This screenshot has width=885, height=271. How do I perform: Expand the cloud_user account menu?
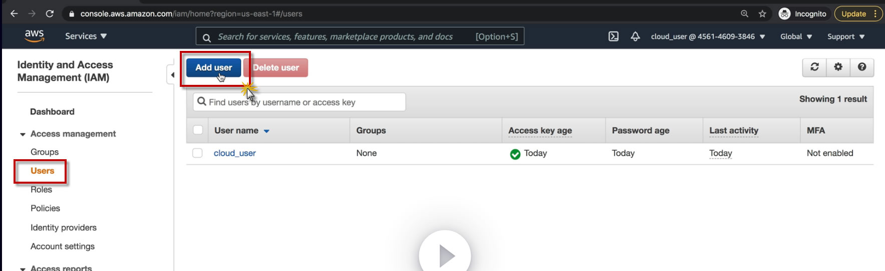click(708, 36)
